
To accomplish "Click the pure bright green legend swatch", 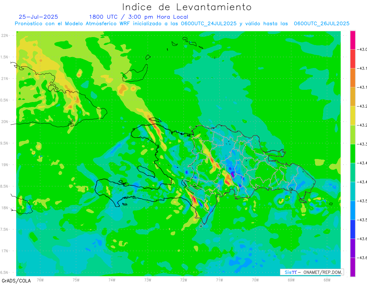I will [x=353, y=153].
